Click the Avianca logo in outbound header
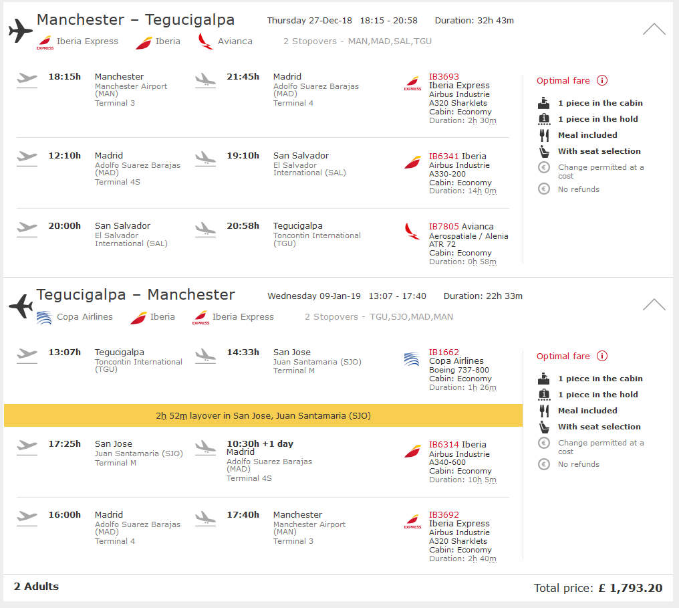 (x=205, y=41)
